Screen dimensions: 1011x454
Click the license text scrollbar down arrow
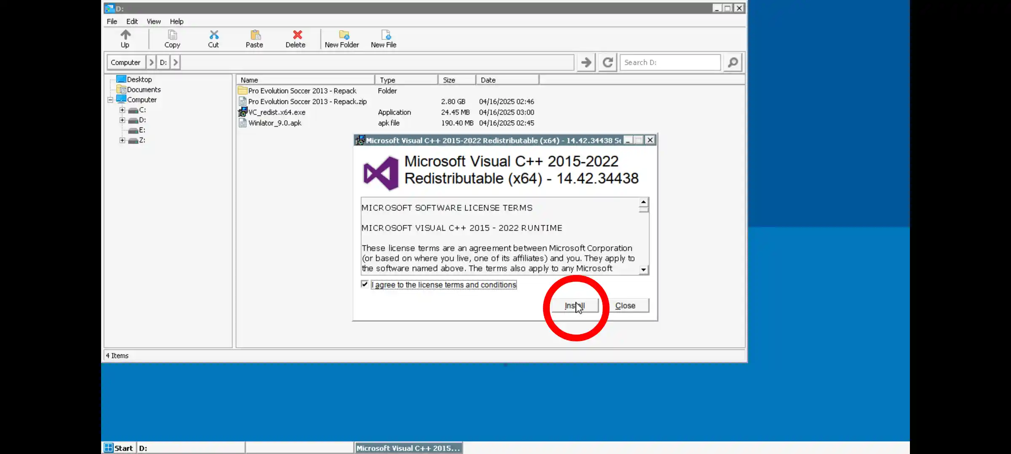[644, 269]
